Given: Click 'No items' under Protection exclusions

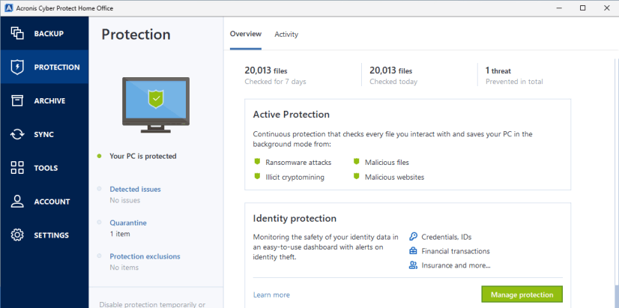Looking at the screenshot, I should (x=124, y=268).
